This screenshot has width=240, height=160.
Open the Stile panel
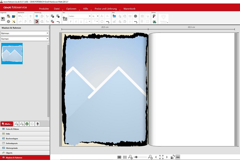click(25, 134)
